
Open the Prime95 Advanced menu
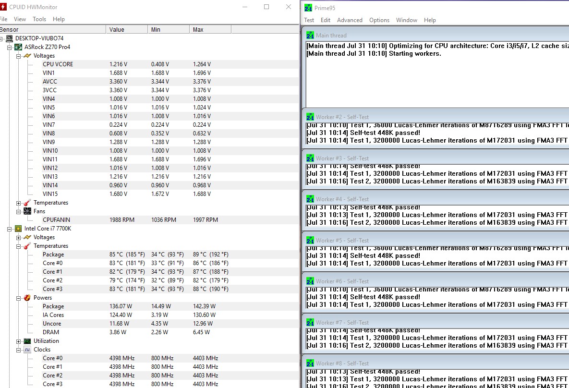[x=350, y=20]
